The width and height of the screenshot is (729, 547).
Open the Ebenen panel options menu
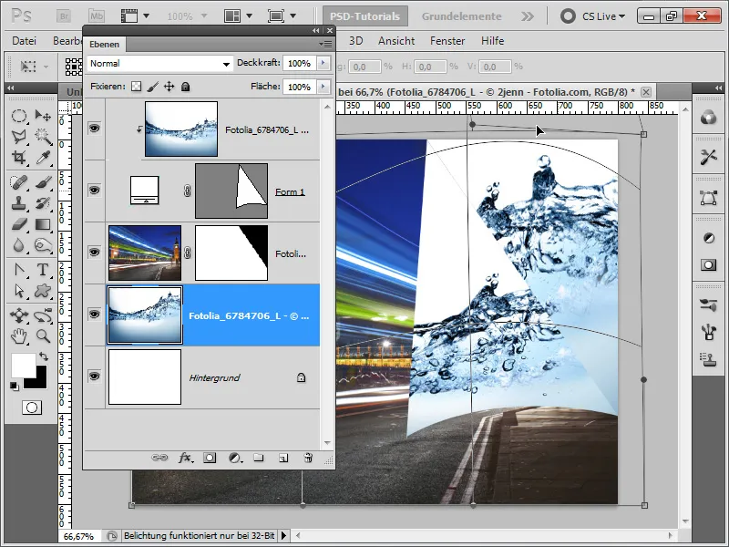tap(325, 44)
